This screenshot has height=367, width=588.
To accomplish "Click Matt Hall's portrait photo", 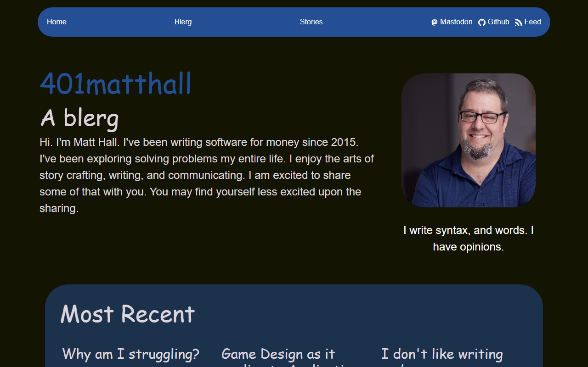I will 469,140.
